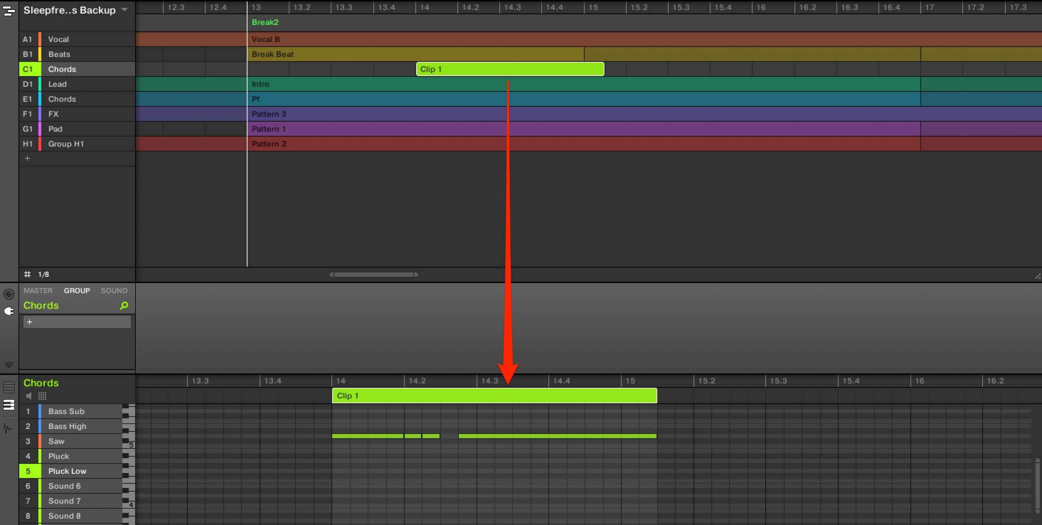1042x525 pixels.
Task: Click the first note at bar 14
Action: click(x=368, y=436)
